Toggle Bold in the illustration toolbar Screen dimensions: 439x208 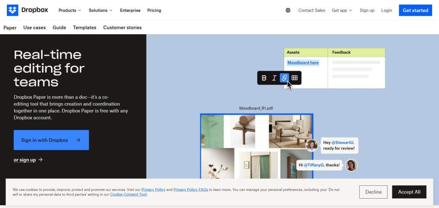click(x=264, y=78)
